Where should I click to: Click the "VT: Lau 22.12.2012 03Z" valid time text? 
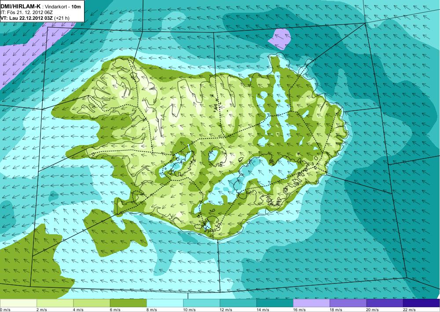27,18
